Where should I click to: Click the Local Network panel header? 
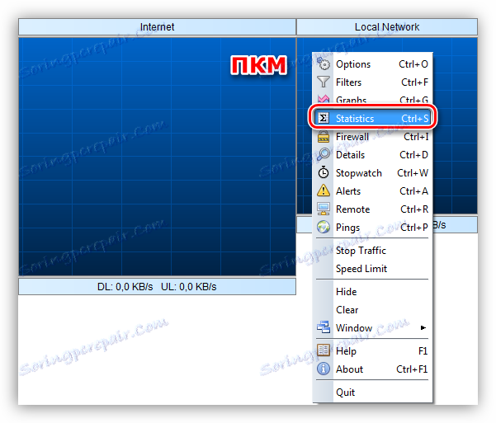click(387, 27)
